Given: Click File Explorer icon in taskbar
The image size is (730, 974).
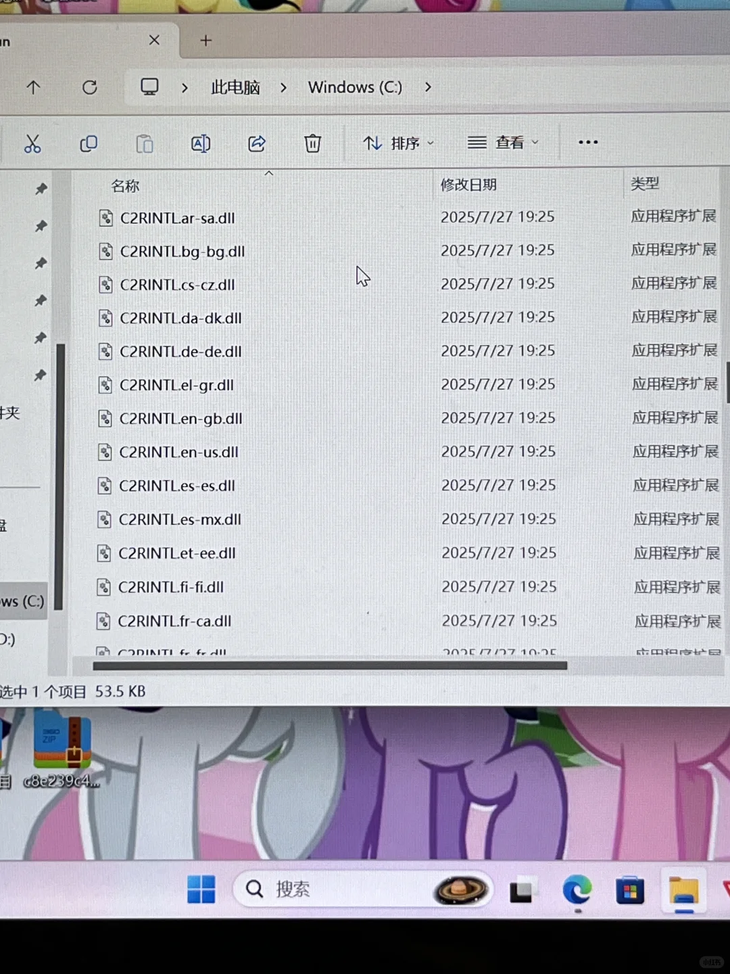Looking at the screenshot, I should (684, 891).
